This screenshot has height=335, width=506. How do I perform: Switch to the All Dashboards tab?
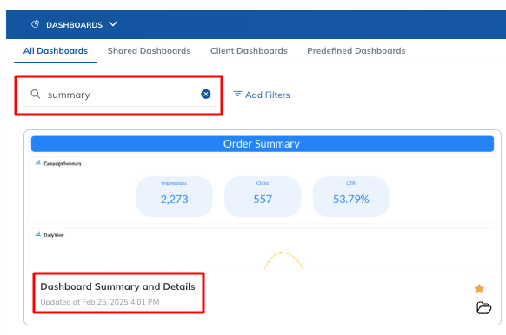56,51
